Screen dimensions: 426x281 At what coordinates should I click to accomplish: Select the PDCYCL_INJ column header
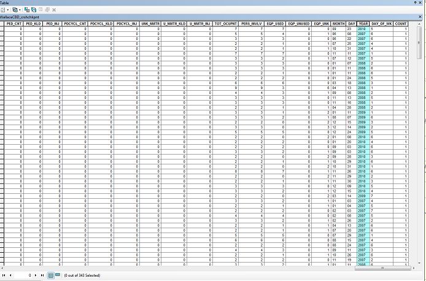(x=126, y=24)
